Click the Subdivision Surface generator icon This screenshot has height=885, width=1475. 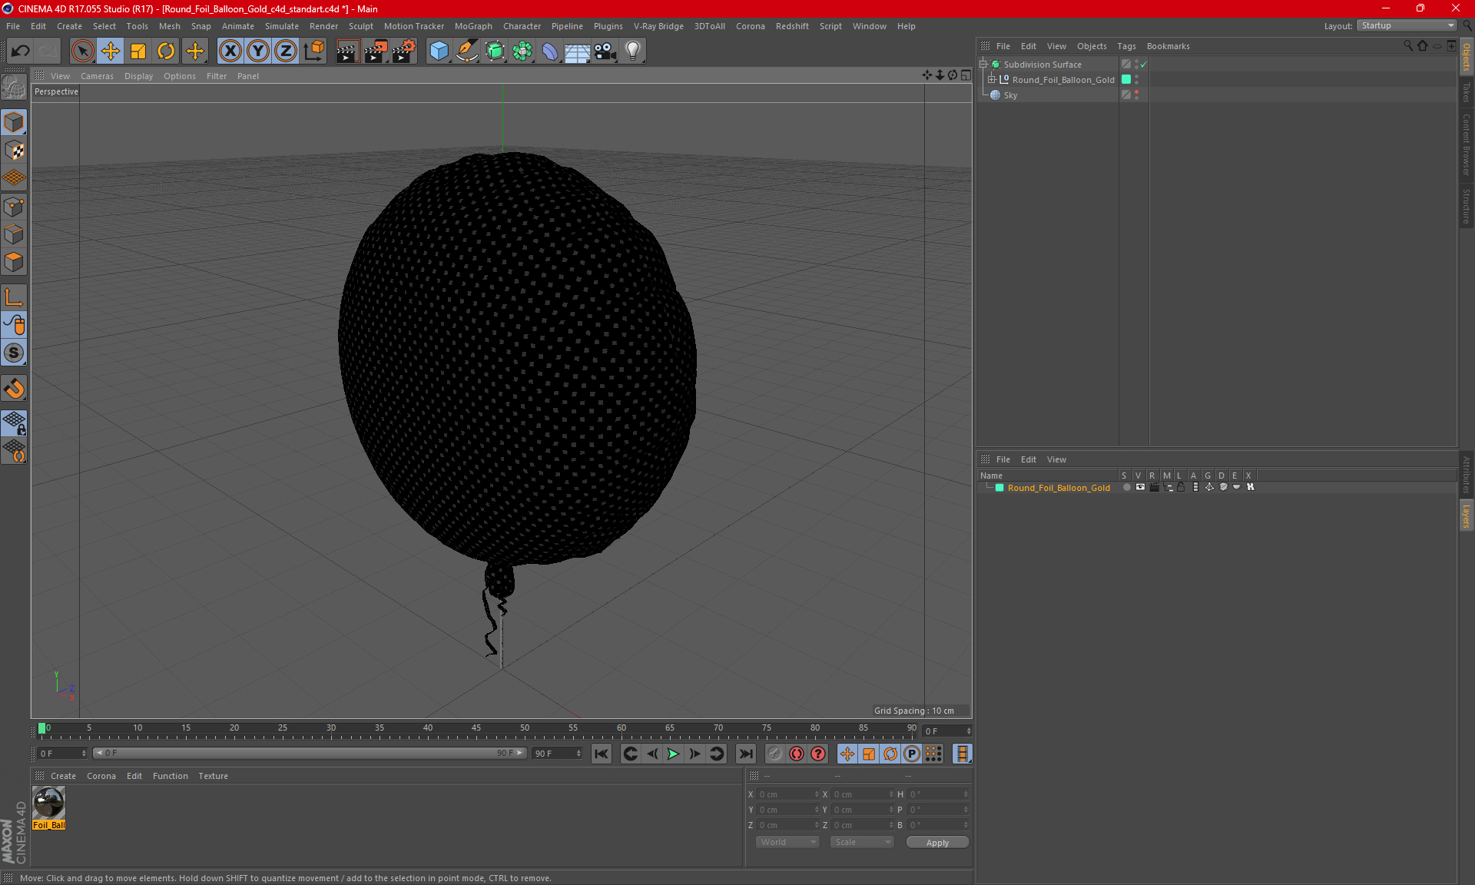pyautogui.click(x=495, y=51)
